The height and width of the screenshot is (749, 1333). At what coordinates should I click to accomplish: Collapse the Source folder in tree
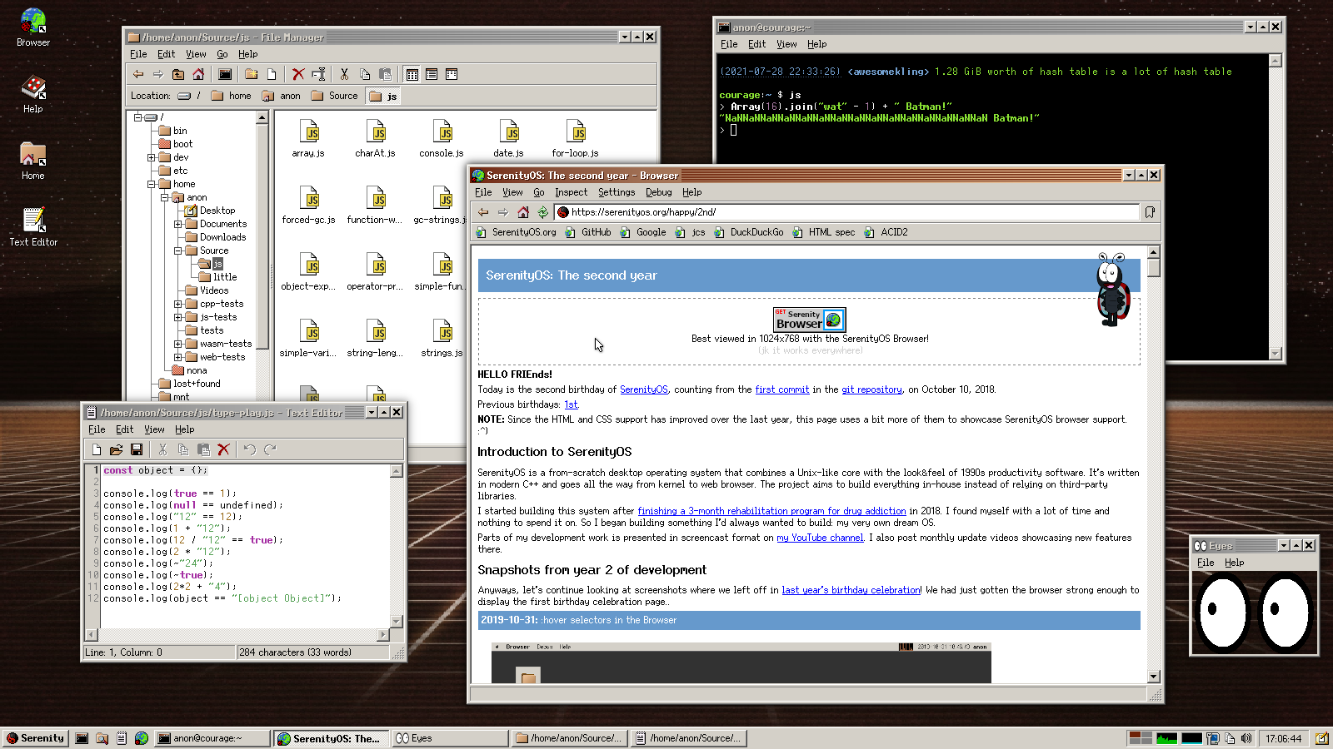click(x=177, y=250)
